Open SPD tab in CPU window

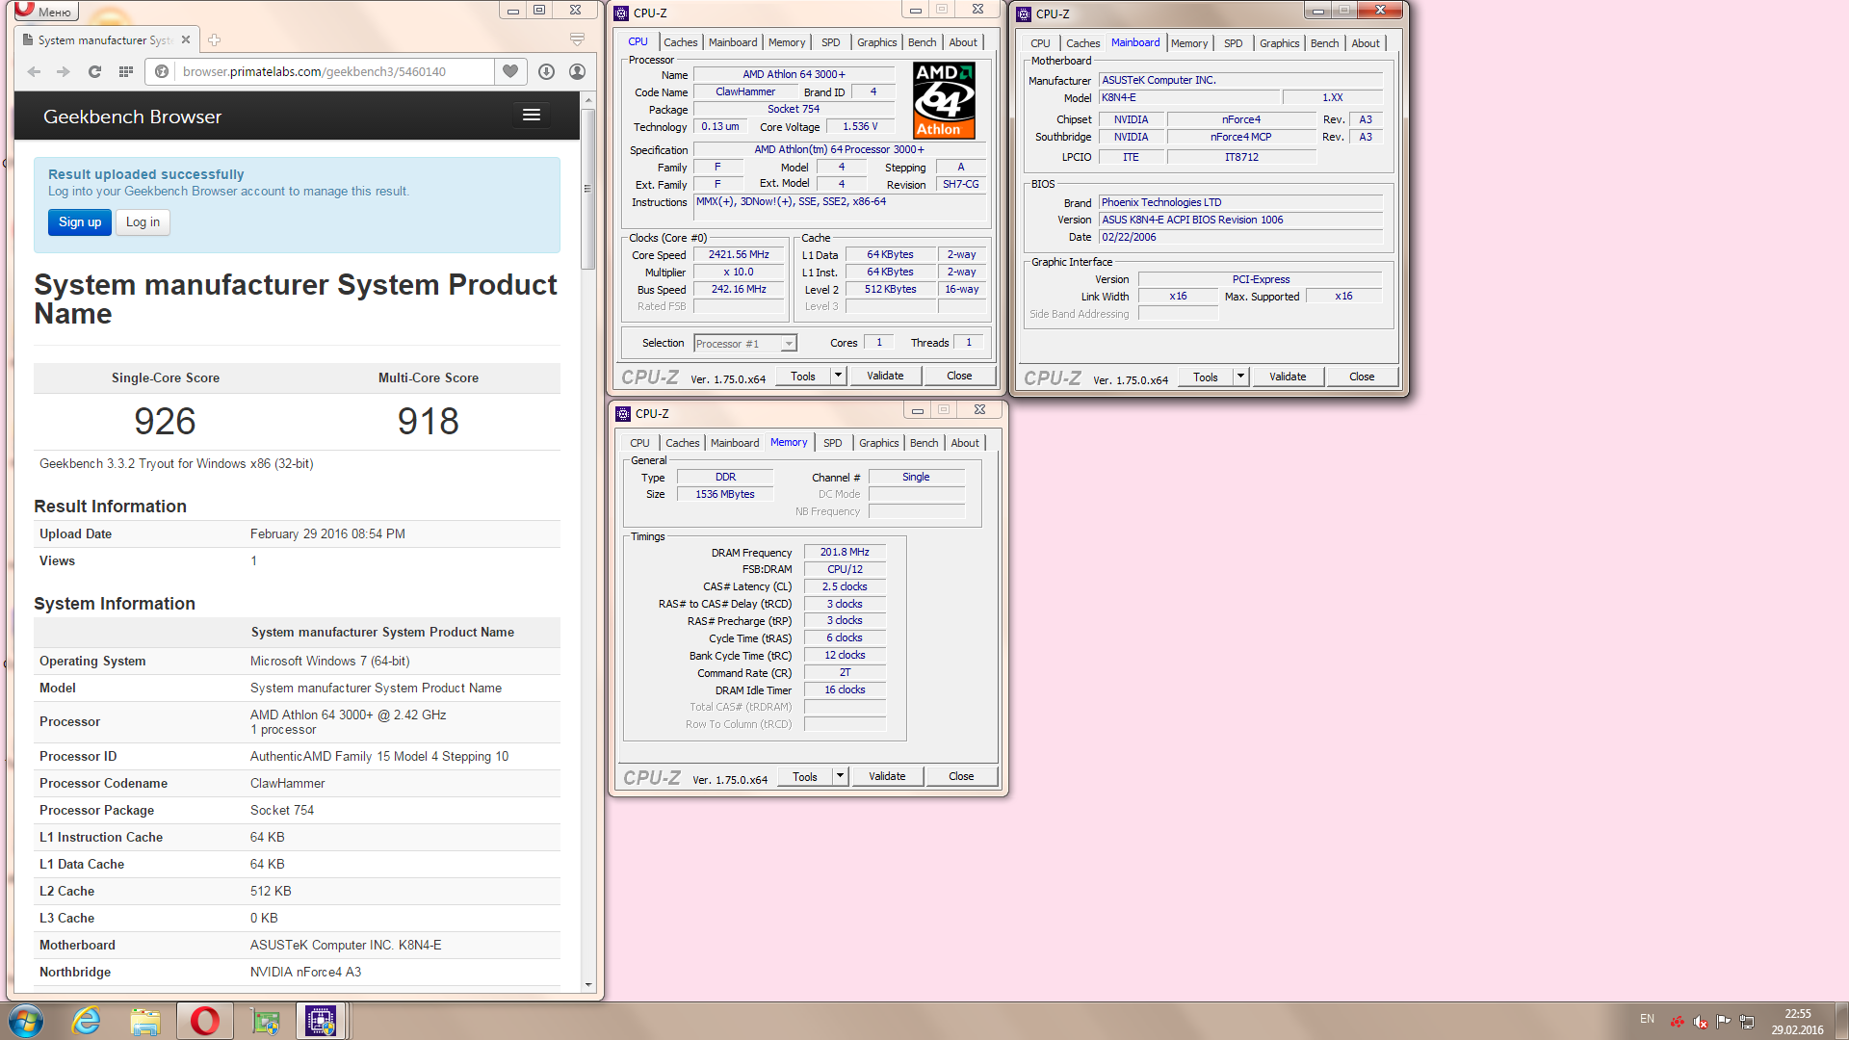click(x=830, y=42)
